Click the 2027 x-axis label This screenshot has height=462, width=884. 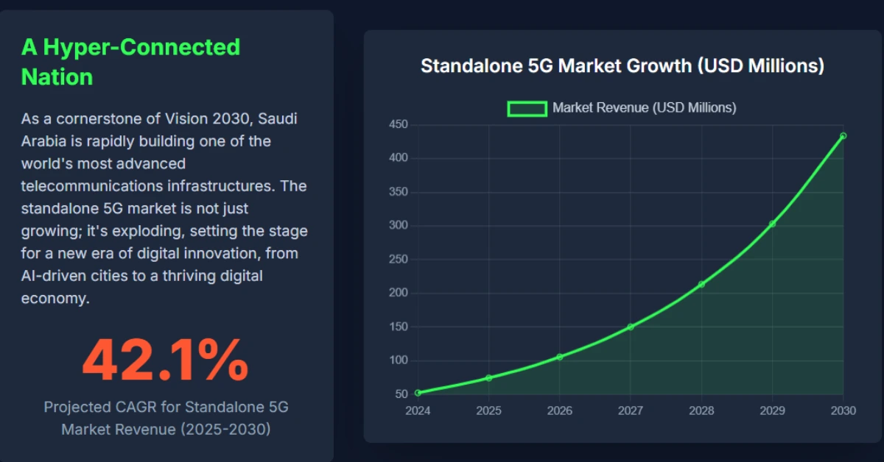click(x=631, y=411)
